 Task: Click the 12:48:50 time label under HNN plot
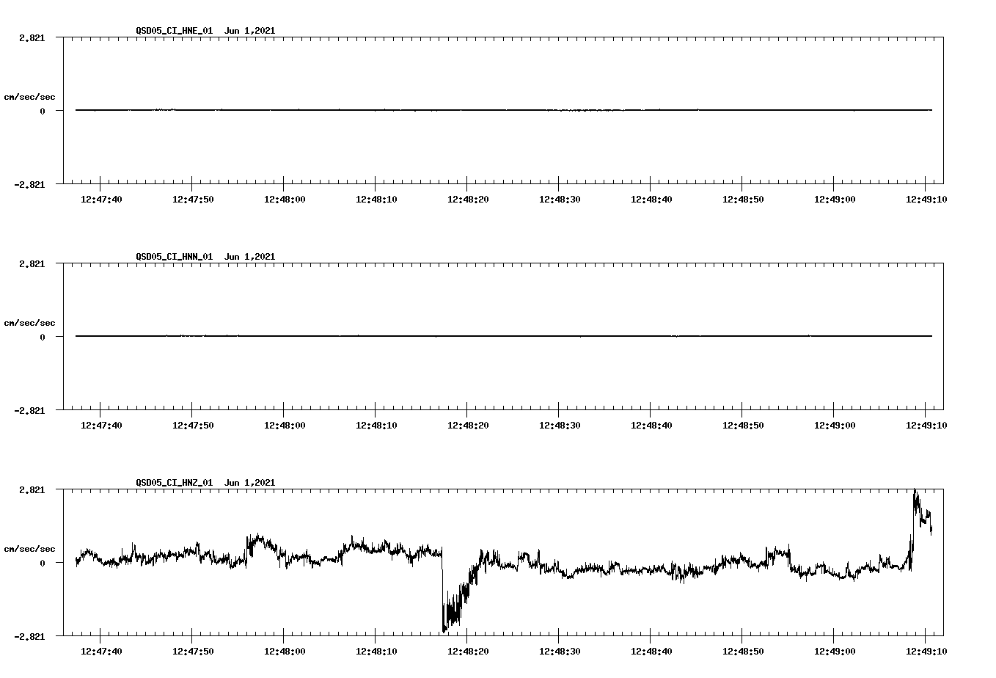coord(743,426)
